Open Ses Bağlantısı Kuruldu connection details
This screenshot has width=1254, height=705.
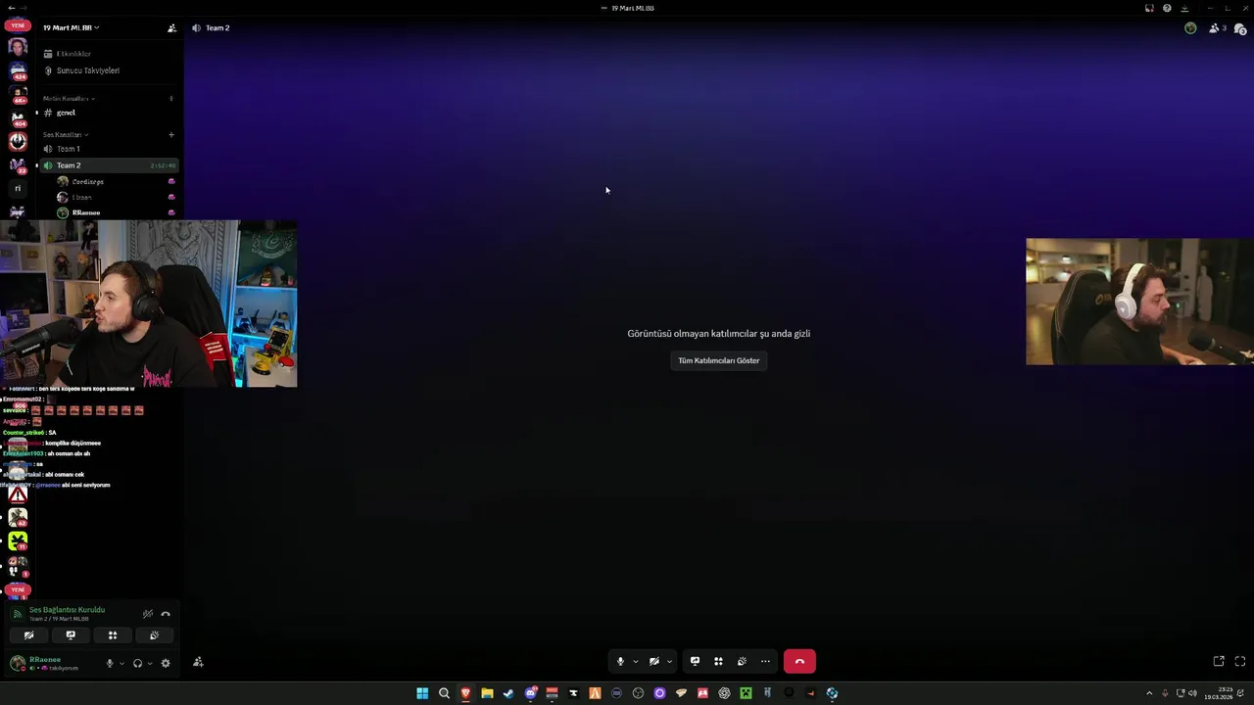pos(67,610)
